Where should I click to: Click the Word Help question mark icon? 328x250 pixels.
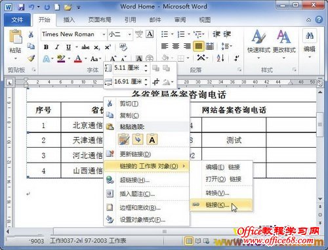319,20
